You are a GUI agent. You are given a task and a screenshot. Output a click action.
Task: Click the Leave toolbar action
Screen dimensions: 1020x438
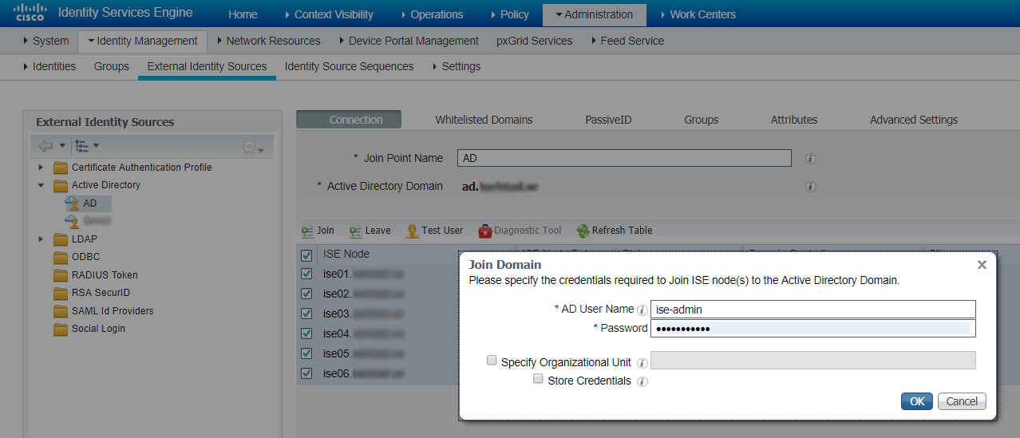tap(370, 231)
